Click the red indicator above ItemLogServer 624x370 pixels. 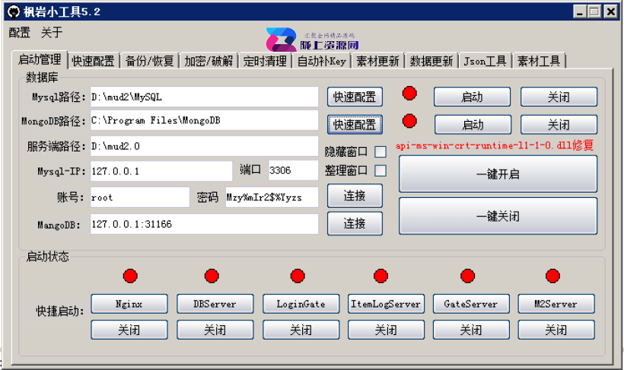pyautogui.click(x=380, y=276)
